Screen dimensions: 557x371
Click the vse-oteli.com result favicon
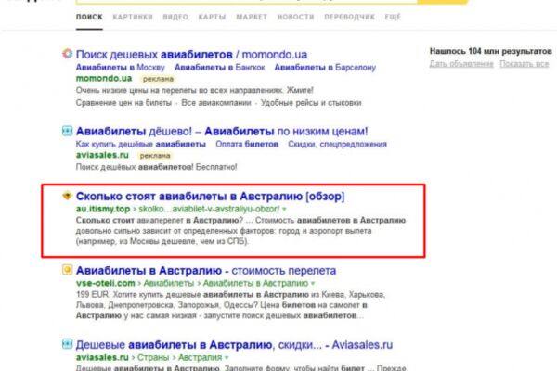pyautogui.click(x=67, y=270)
